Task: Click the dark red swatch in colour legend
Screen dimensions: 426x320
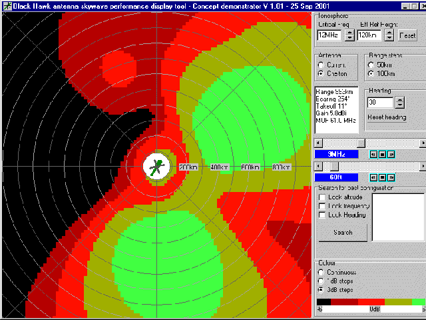Action: click(345, 302)
